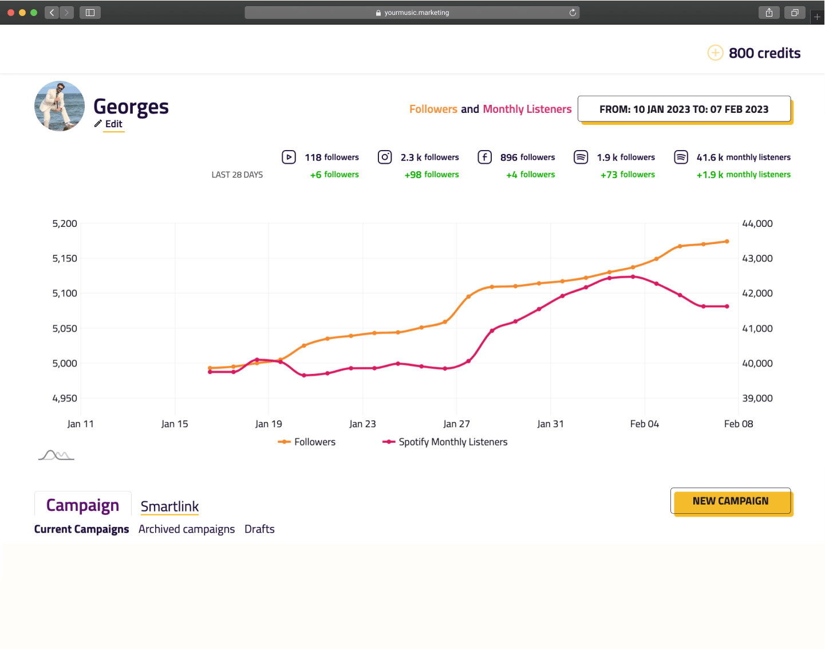This screenshot has width=825, height=649.
Task: Click the 44,000 right axis label
Action: click(757, 223)
